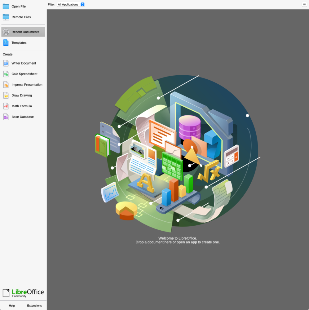Screen dimensions: 309x310
Task: Click the Filter label
Action: pyautogui.click(x=51, y=4)
